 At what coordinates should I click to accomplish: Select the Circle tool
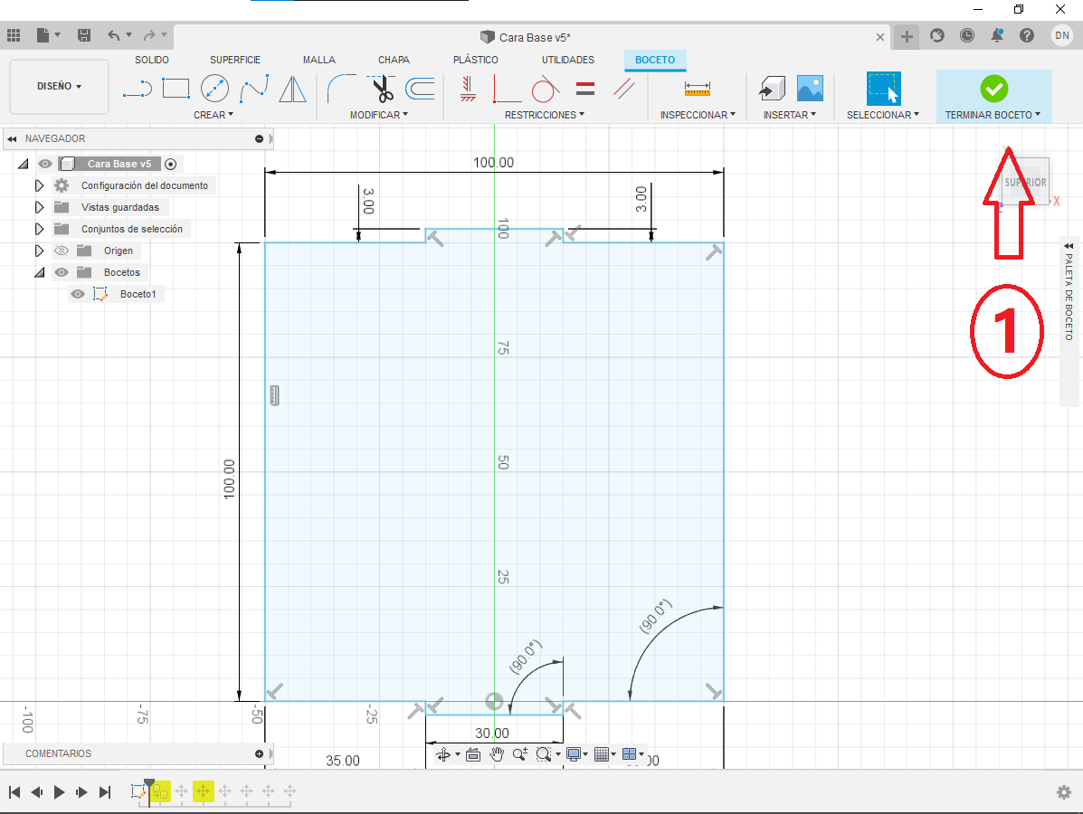coord(214,89)
